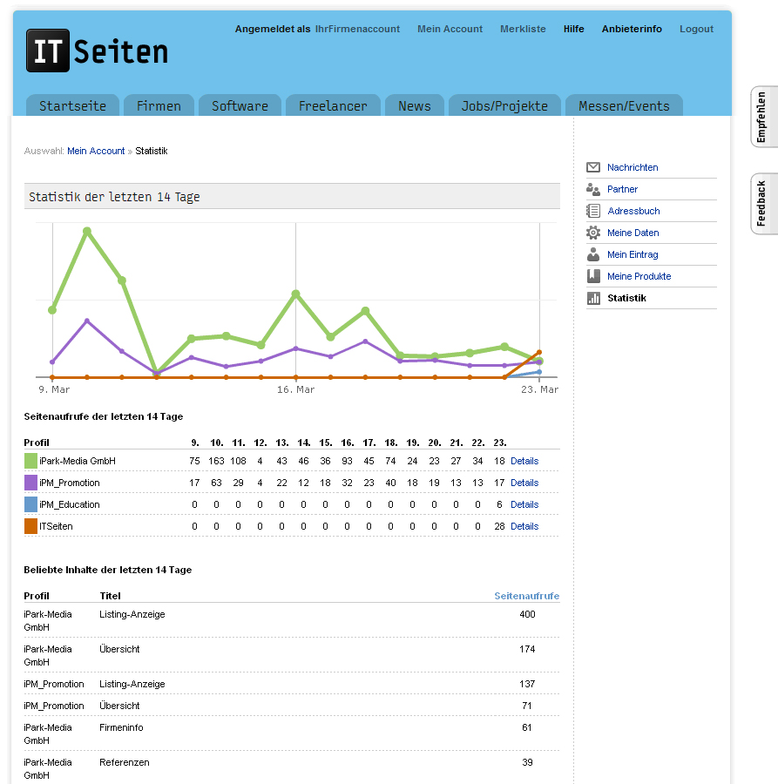
Task: Switch to the Messen/Events tab
Action: pos(624,105)
